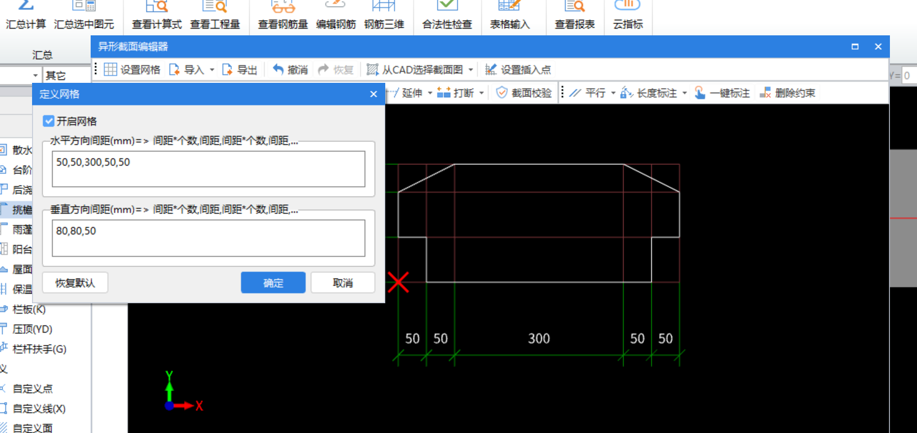The image size is (917, 433).
Task: Expand 导入 dropdown arrow
Action: [x=212, y=70]
